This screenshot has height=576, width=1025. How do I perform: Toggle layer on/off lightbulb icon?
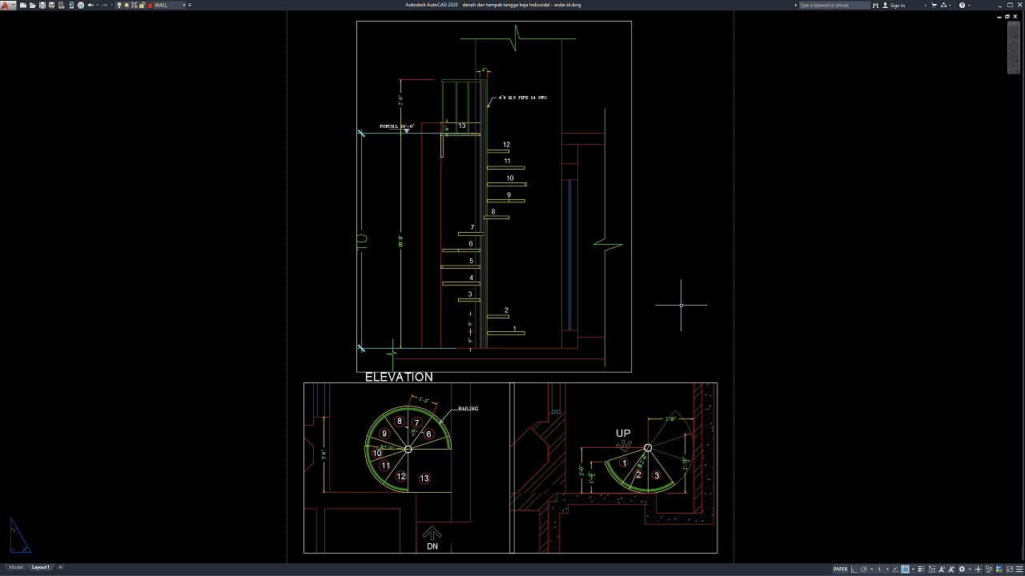pyautogui.click(x=119, y=5)
